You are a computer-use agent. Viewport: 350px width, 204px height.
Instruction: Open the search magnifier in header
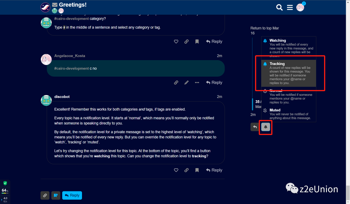(279, 7)
